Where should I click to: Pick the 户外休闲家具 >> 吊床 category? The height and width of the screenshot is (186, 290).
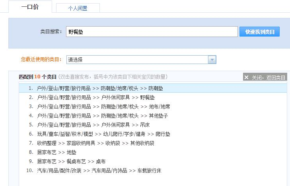point(93,125)
